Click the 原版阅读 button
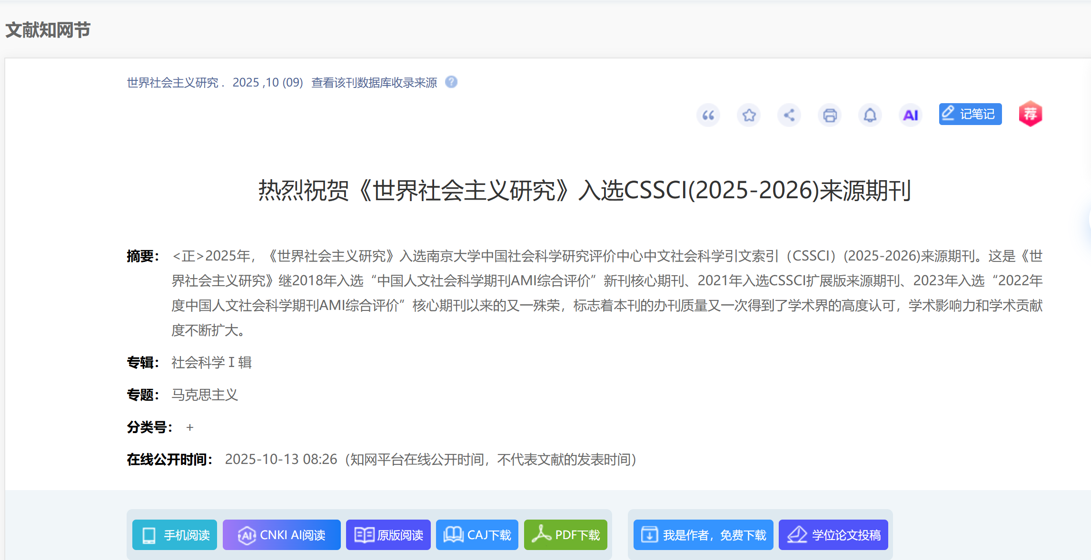This screenshot has height=560, width=1091. pyautogui.click(x=388, y=535)
